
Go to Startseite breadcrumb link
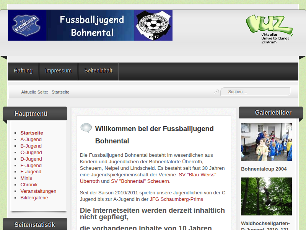tap(60, 92)
